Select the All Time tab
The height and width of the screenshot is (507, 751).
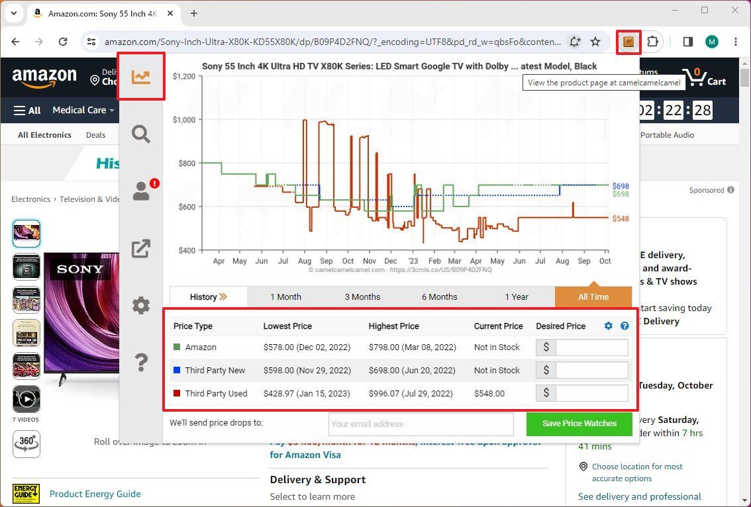point(593,297)
